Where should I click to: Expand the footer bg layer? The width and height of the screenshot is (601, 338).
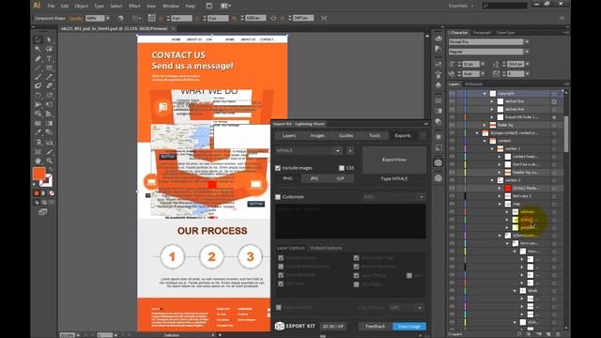coord(485,125)
